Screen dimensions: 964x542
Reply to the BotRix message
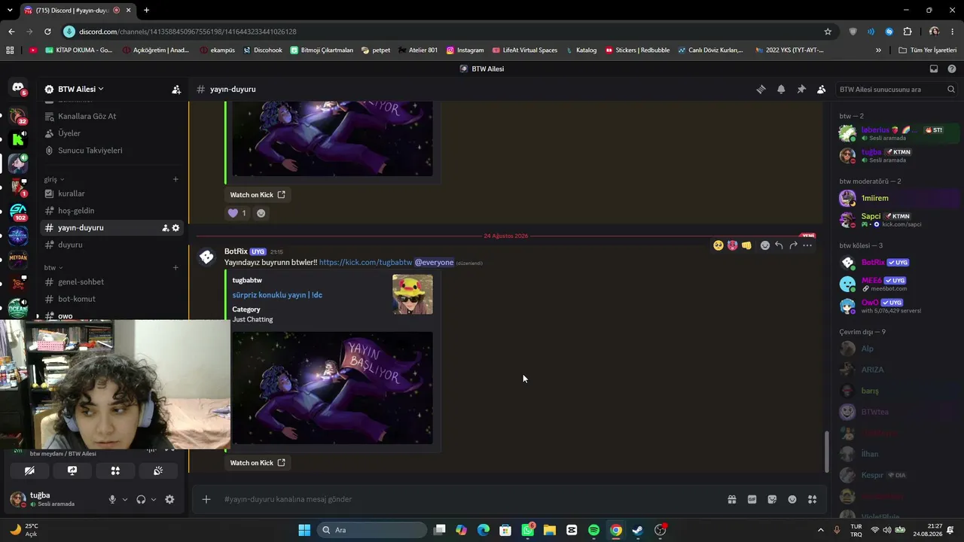(x=779, y=245)
